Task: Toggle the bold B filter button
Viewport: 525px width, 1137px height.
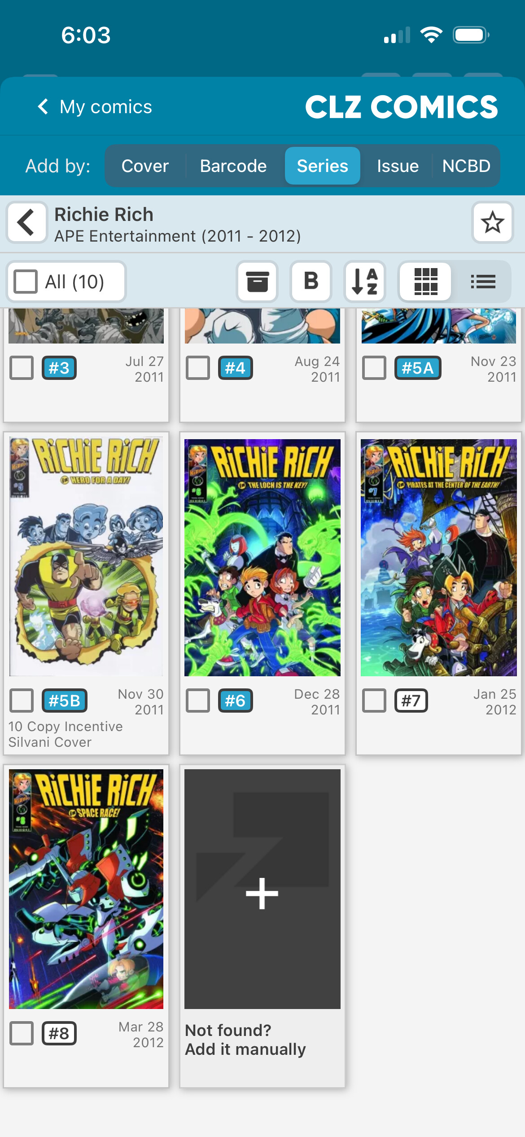Action: point(311,282)
